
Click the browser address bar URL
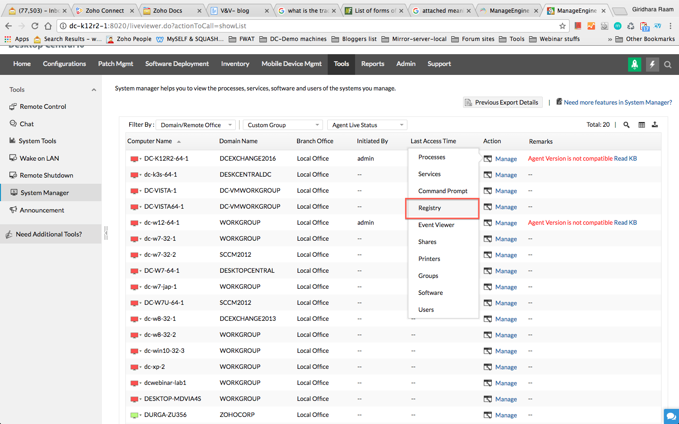point(157,26)
